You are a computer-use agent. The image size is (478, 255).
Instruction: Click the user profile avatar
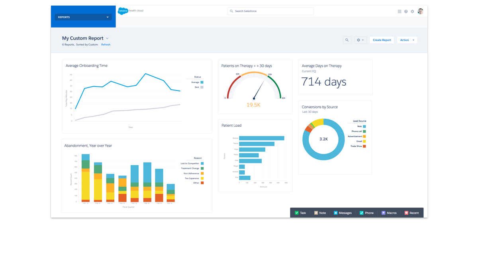click(x=420, y=12)
